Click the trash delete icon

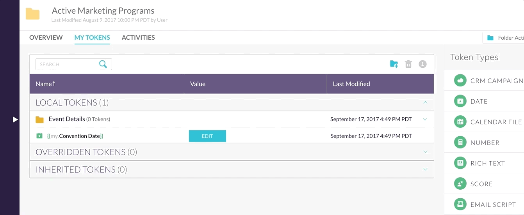click(x=408, y=64)
